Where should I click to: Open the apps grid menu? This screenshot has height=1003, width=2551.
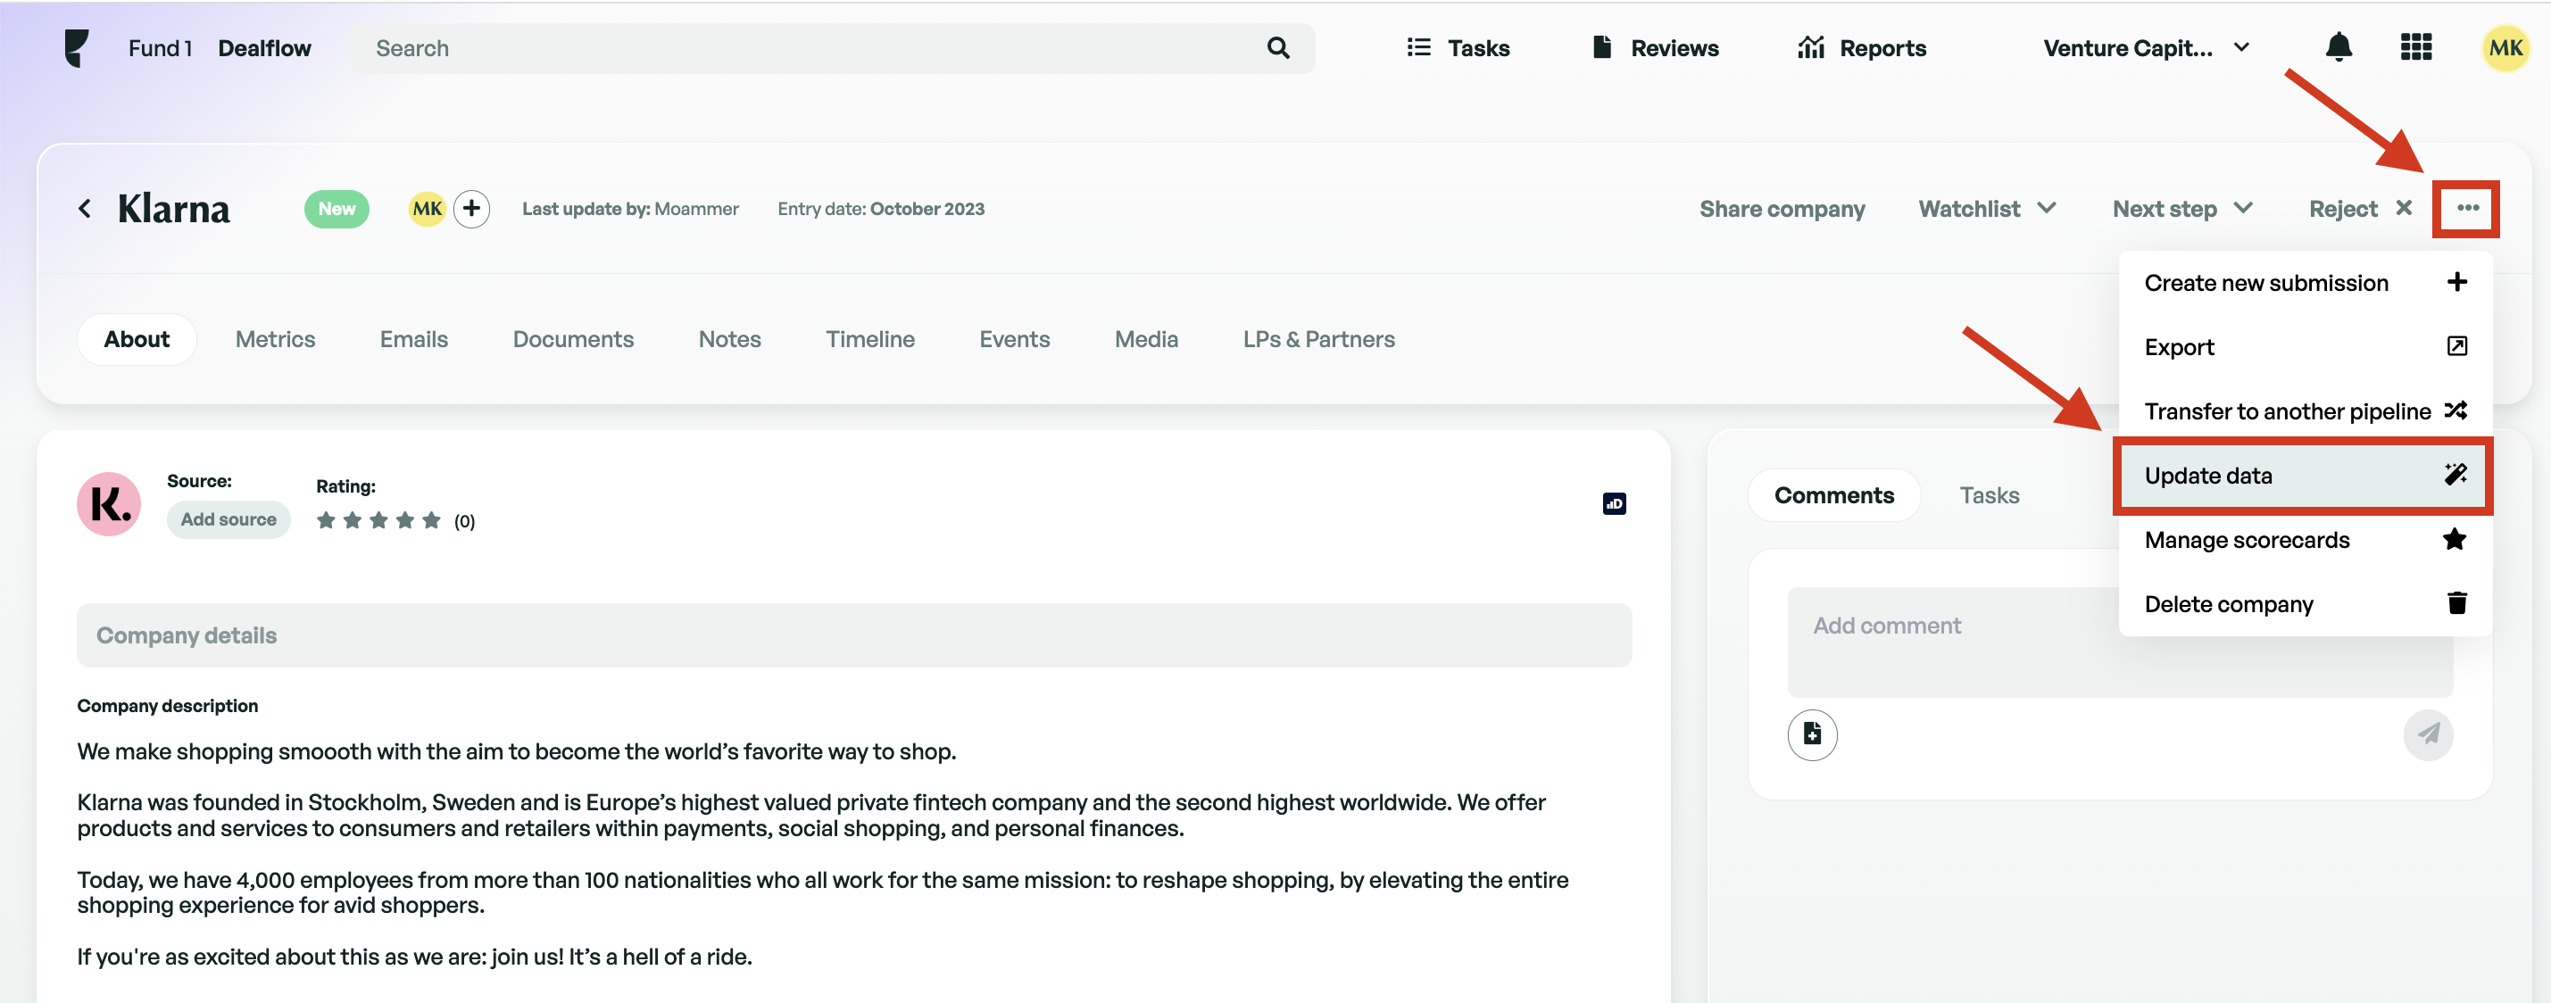coord(2415,46)
